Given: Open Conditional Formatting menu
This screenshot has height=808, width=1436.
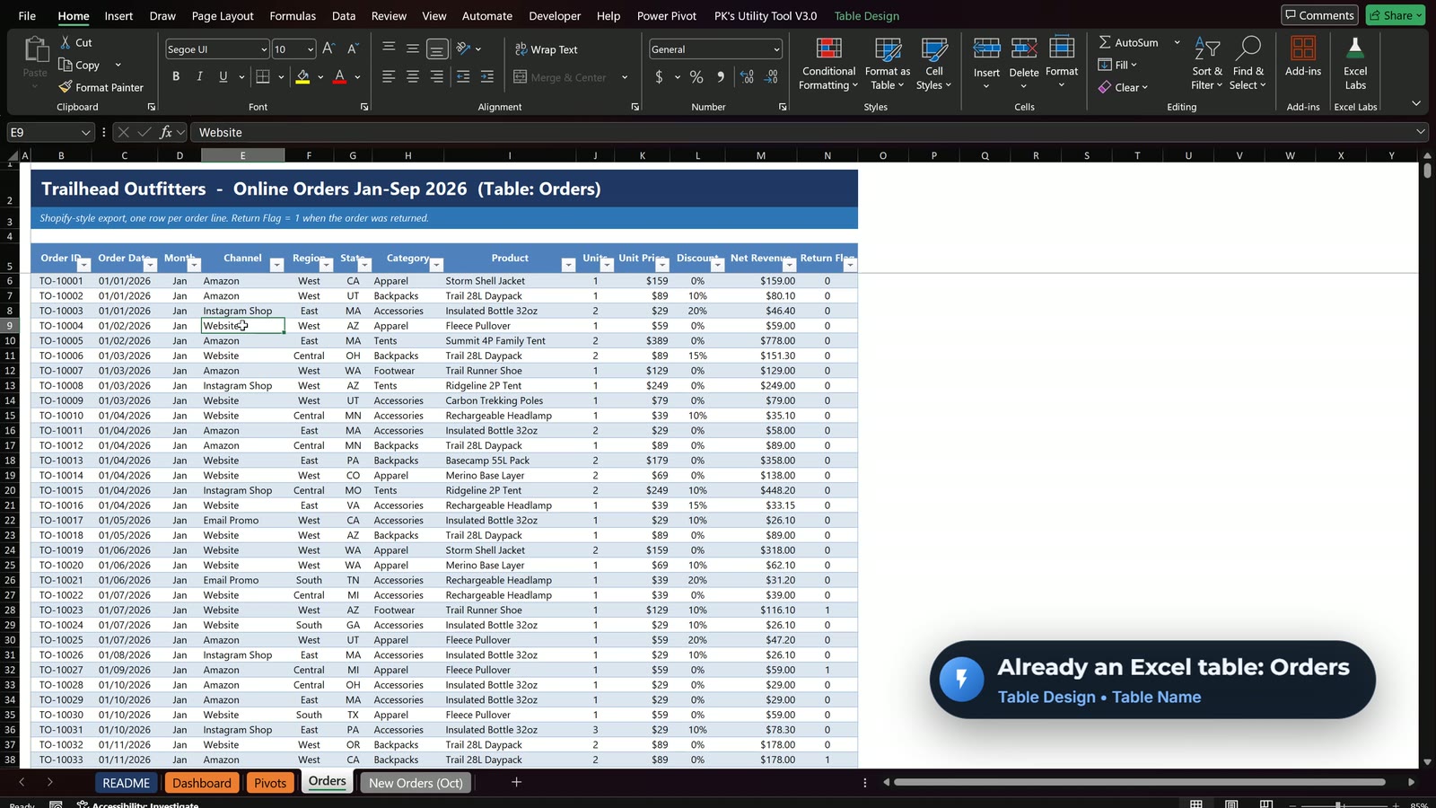Looking at the screenshot, I should pyautogui.click(x=828, y=64).
